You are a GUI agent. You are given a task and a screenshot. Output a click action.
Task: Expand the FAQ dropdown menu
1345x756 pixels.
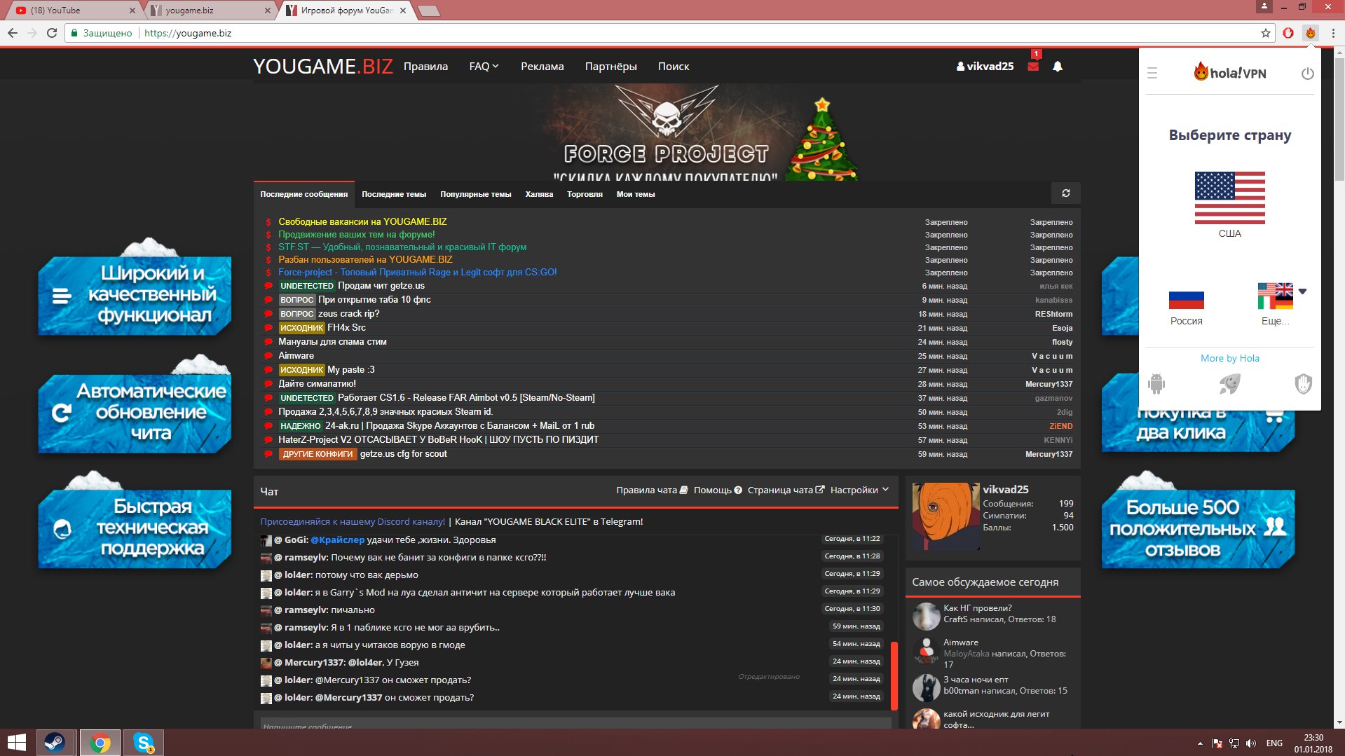coord(484,67)
